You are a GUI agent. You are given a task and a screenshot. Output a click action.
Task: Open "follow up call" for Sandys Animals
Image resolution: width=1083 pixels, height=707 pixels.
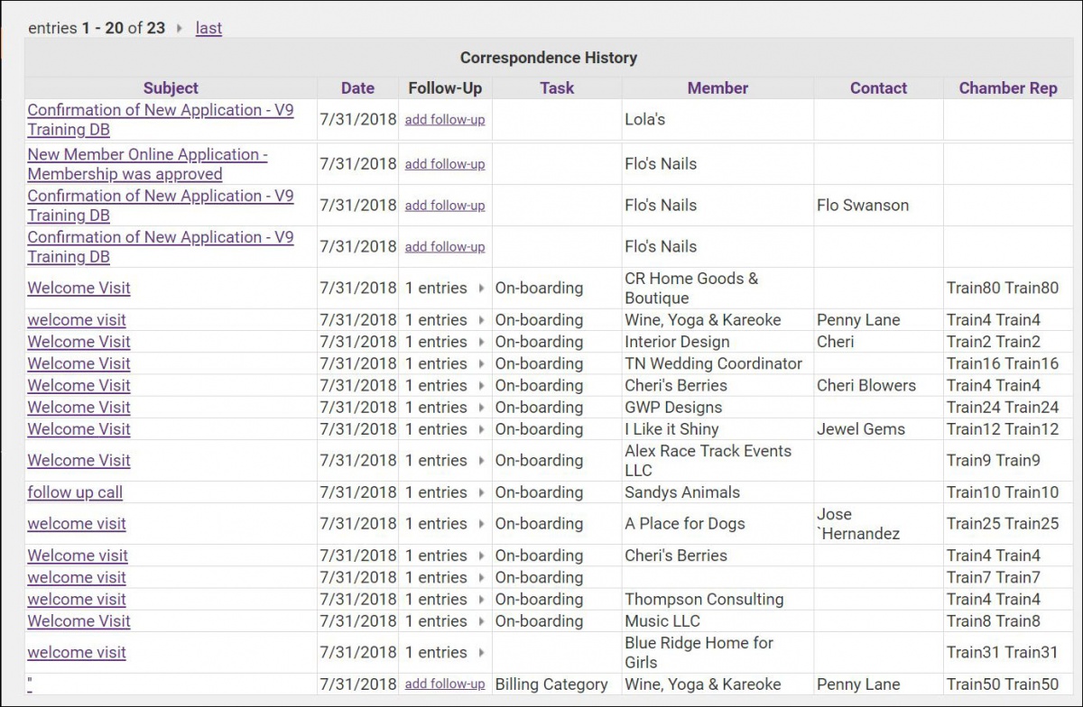click(x=75, y=492)
